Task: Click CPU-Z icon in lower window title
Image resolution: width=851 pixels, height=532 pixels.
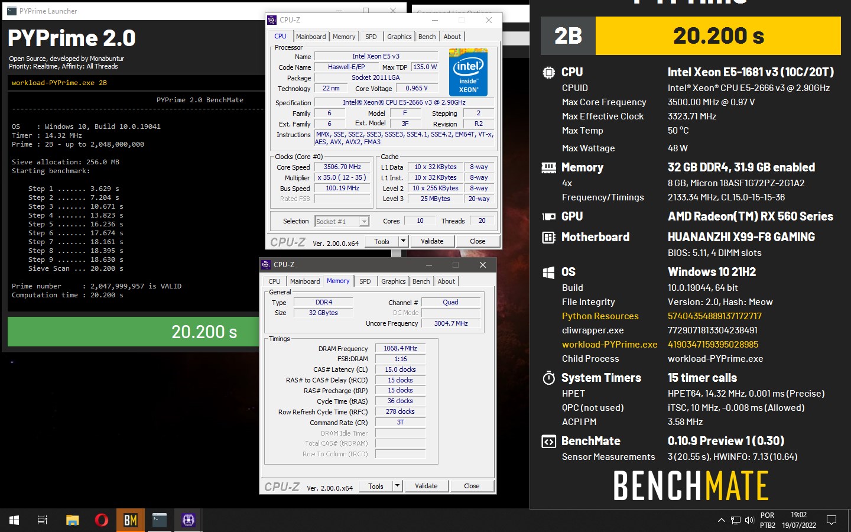Action: (266, 265)
